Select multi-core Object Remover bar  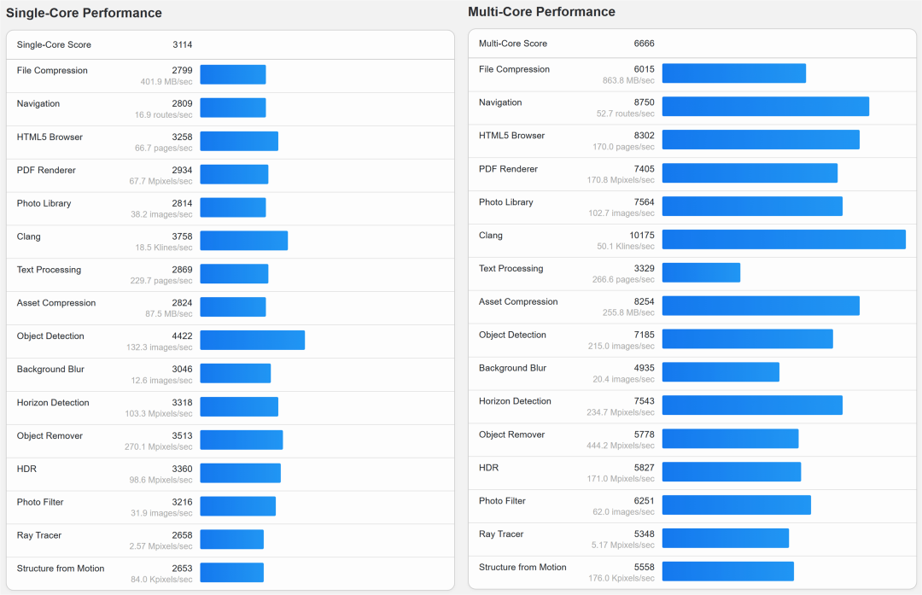pyautogui.click(x=730, y=439)
